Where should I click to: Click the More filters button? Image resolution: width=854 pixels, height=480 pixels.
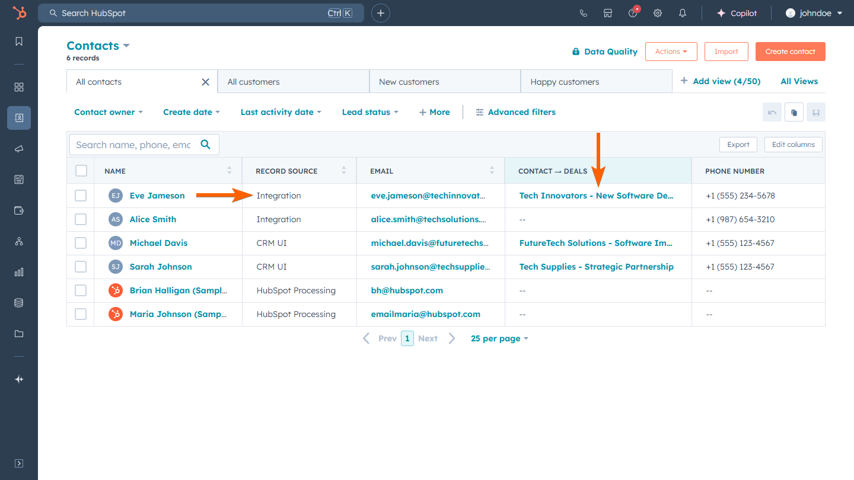coord(435,112)
